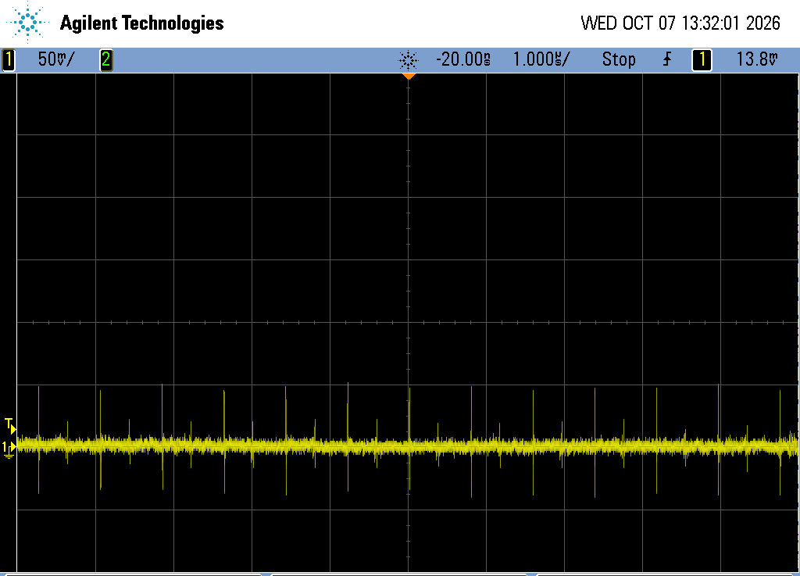Click the 13.8 trigger level readout
800x576 pixels.
[757, 59]
